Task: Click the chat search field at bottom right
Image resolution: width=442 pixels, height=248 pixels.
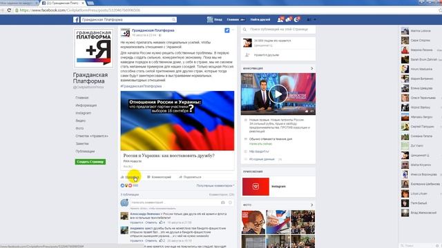Action: coord(417,245)
